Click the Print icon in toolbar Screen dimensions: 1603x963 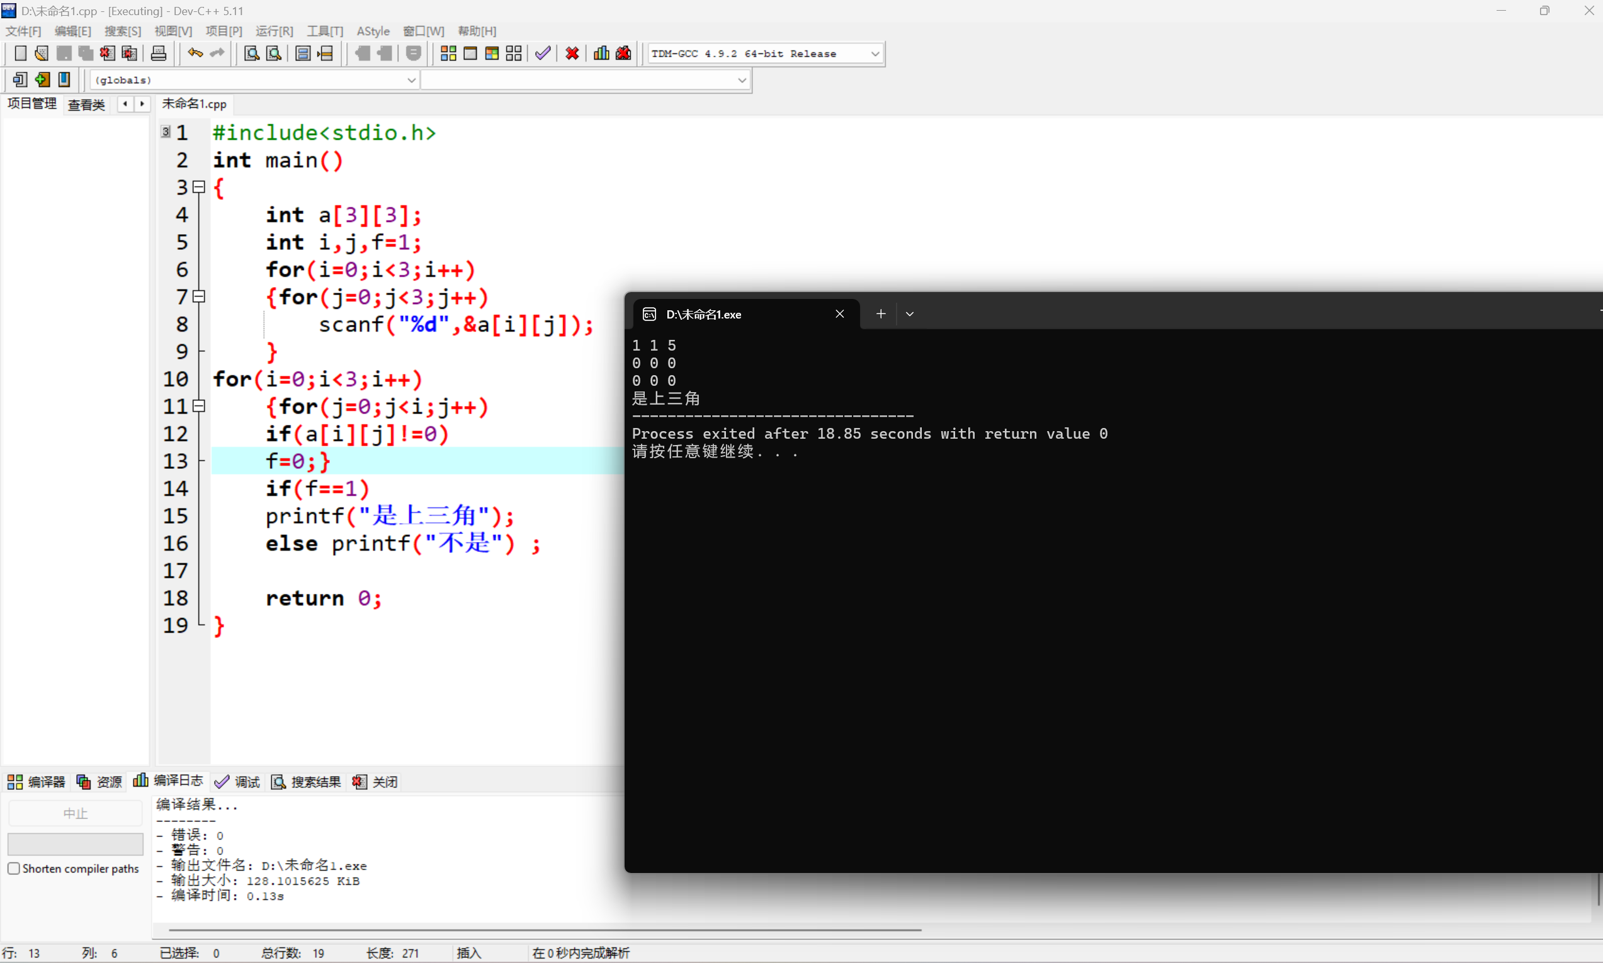click(x=159, y=53)
